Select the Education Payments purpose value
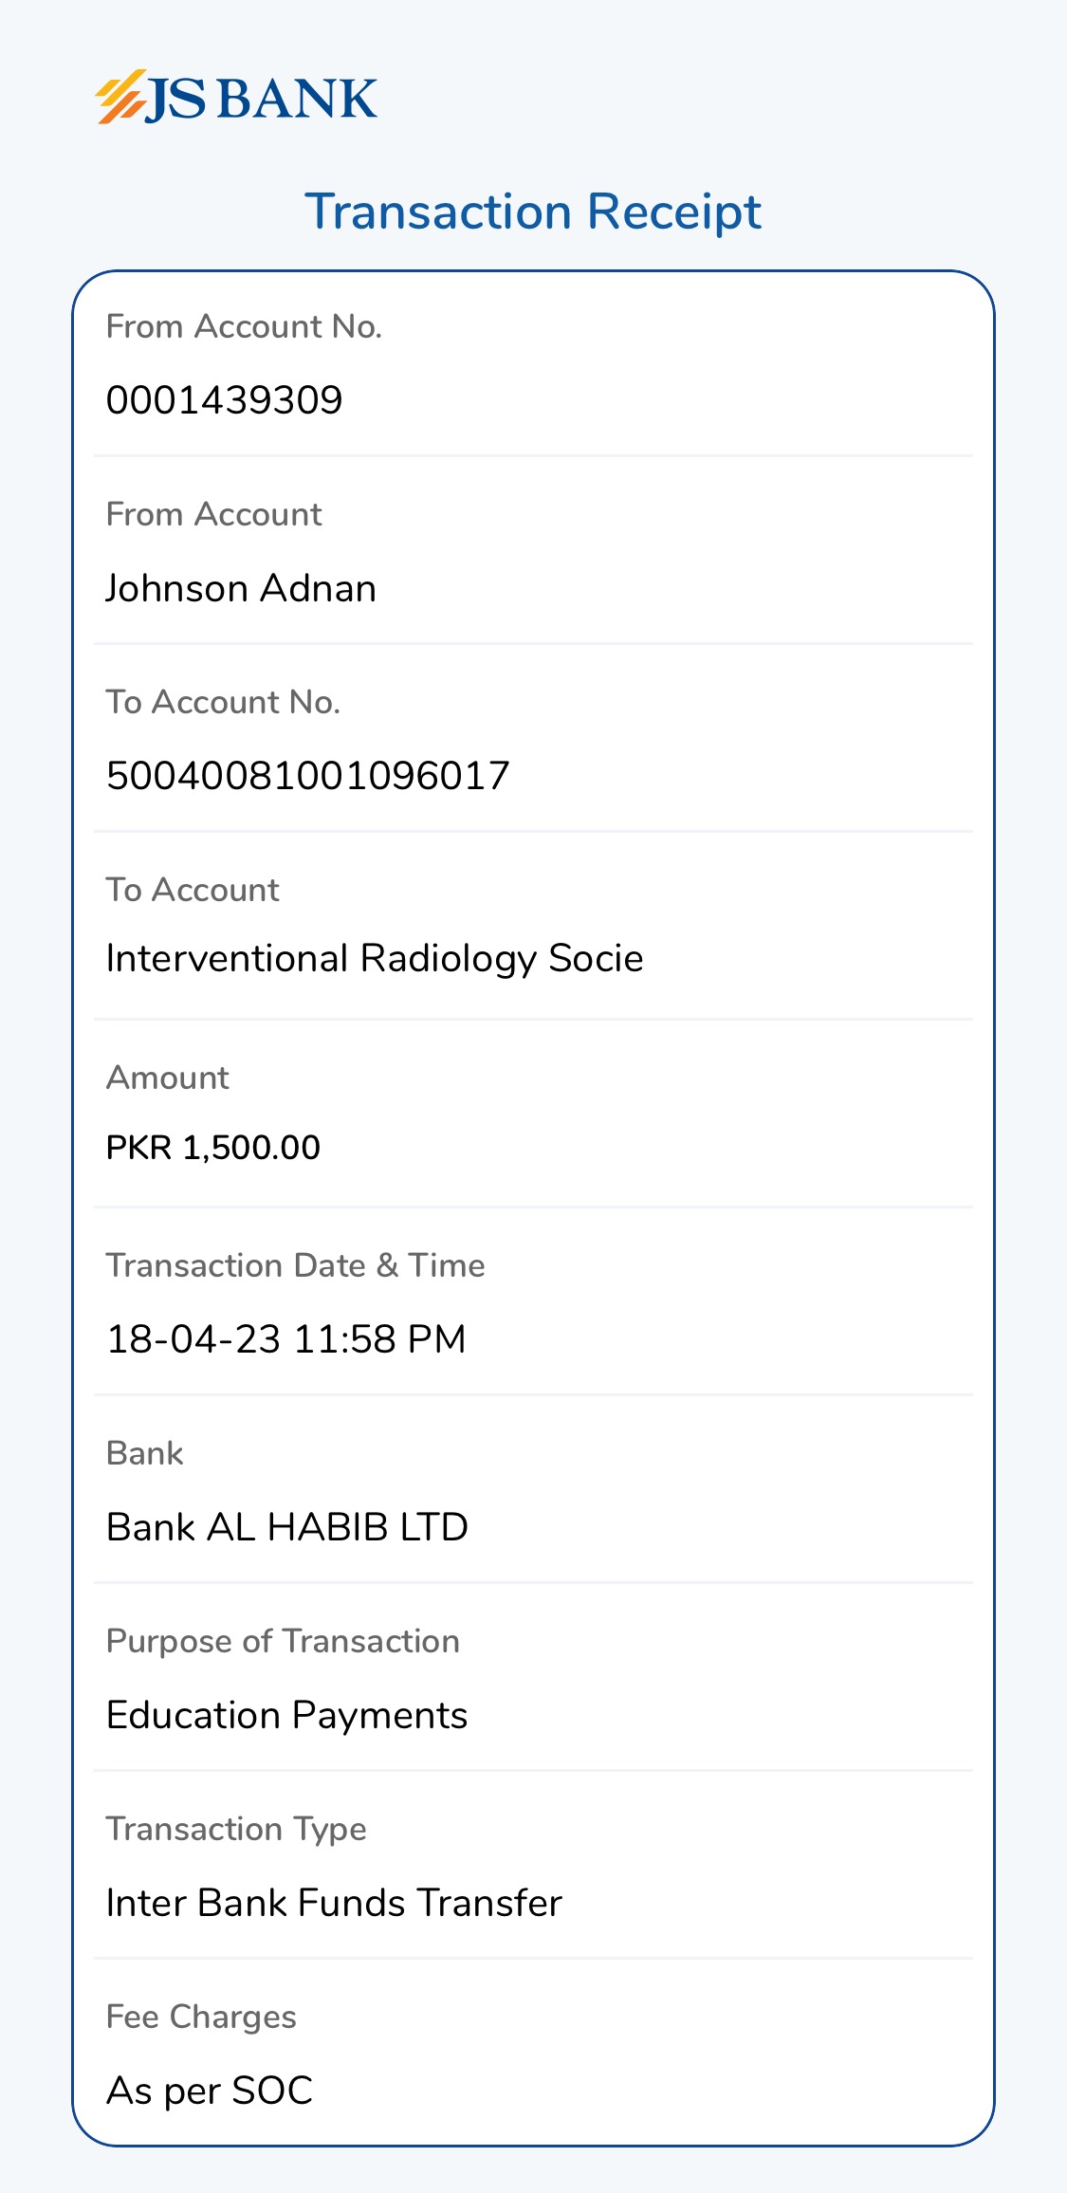Screen dimensions: 1067x2193 click(x=286, y=1715)
